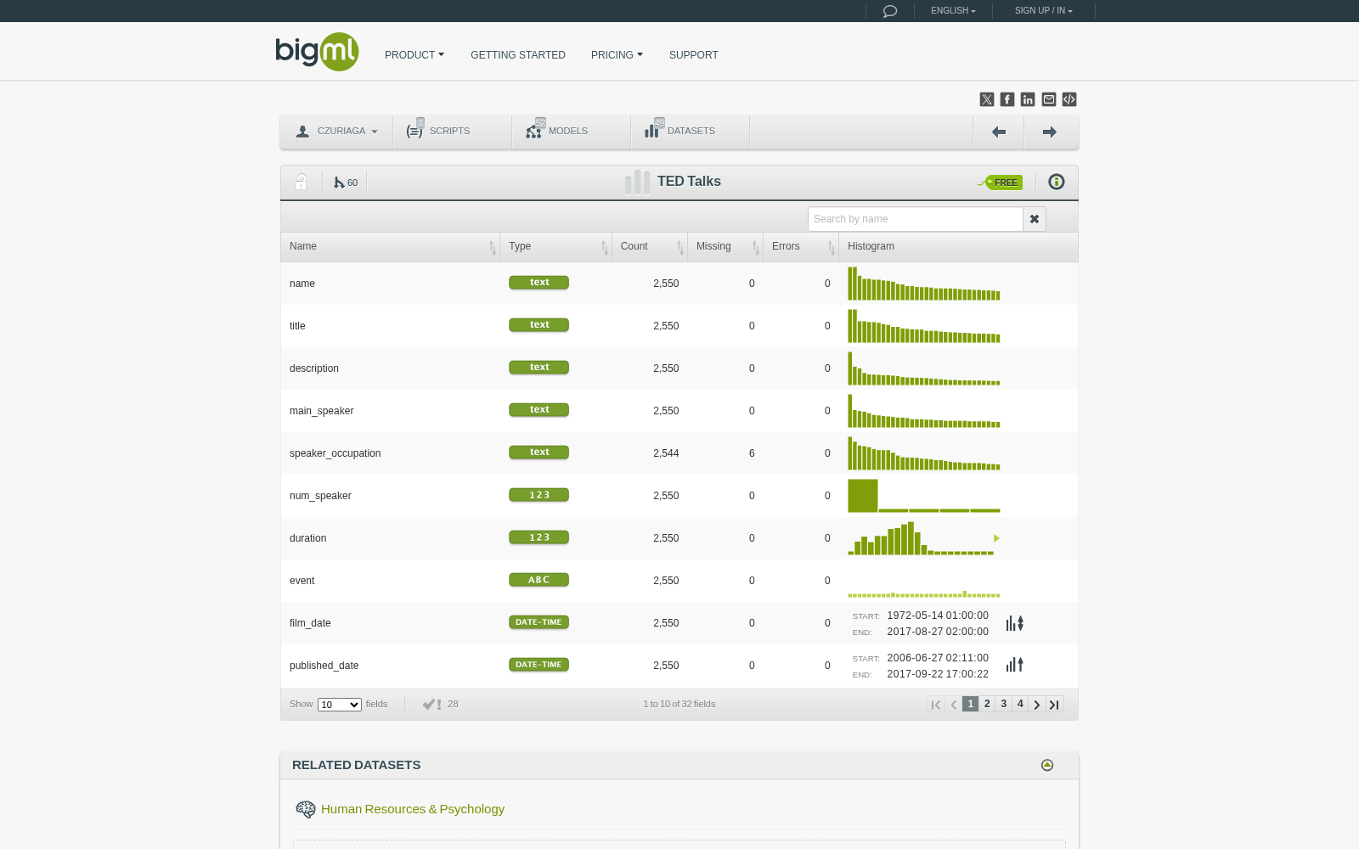Open the SIGN UP / IN dropdown
Viewport: 1359px width, 849px height.
[x=1043, y=11]
